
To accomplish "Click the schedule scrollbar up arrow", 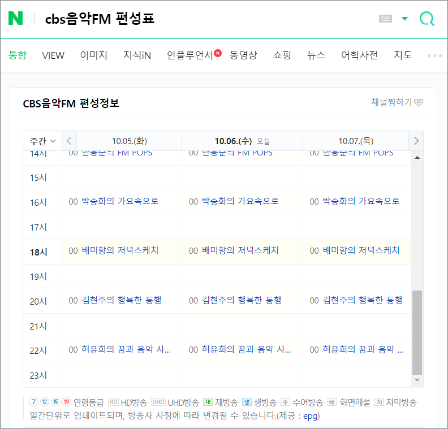I will pyautogui.click(x=417, y=158).
